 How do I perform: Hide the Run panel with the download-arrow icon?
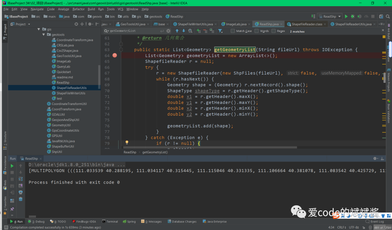click(382, 158)
